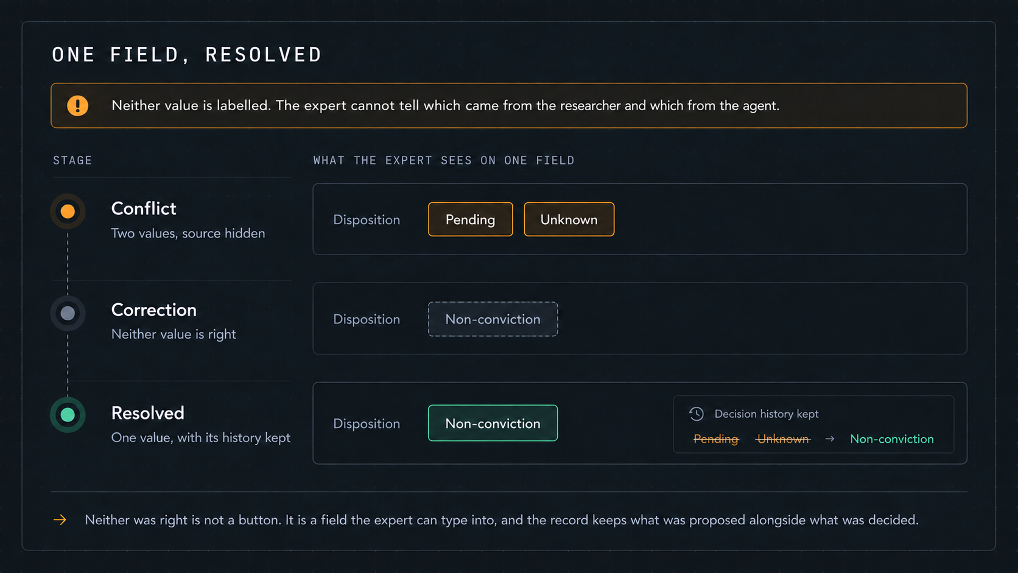Open the Resolved stage title
1018x573 pixels.
[148, 413]
